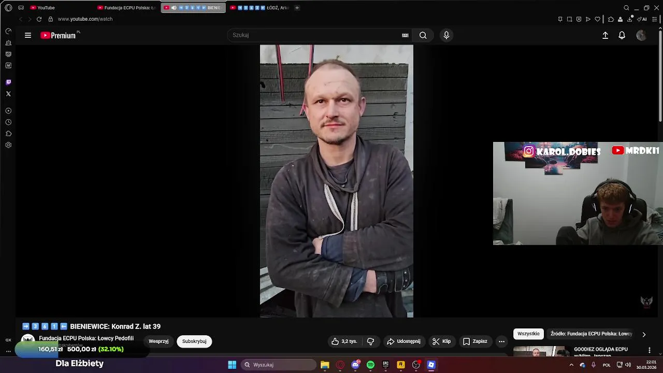663x373 pixels.
Task: Click the 'Szukaj' YouTube search field
Action: [x=316, y=35]
